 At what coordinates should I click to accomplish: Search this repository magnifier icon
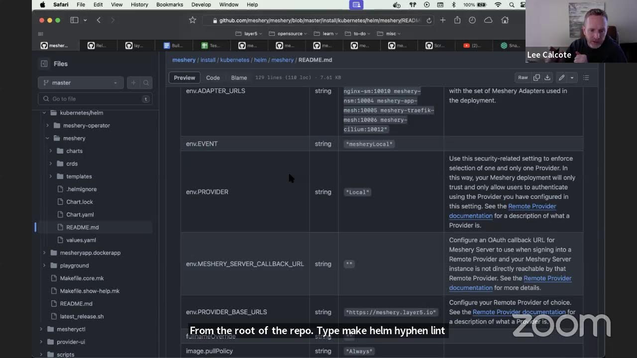(146, 83)
